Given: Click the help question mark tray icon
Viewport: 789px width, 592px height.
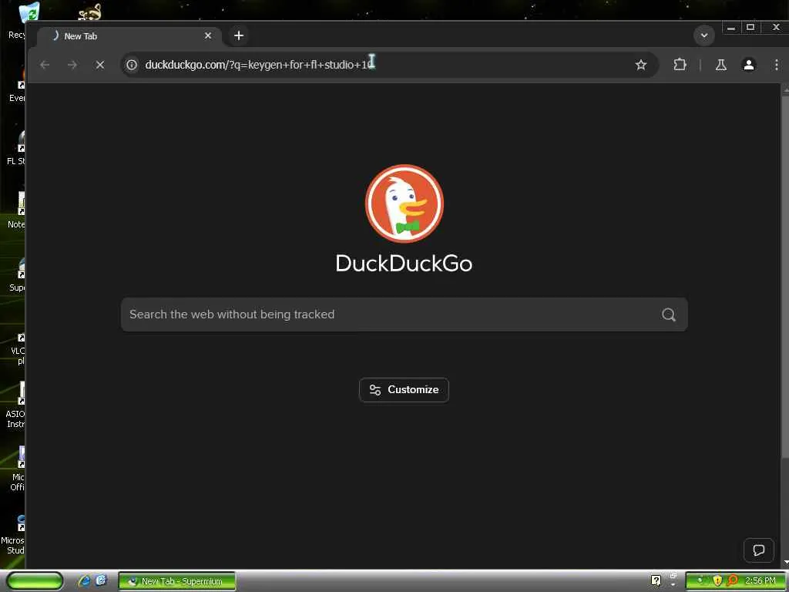Looking at the screenshot, I should click(x=656, y=580).
